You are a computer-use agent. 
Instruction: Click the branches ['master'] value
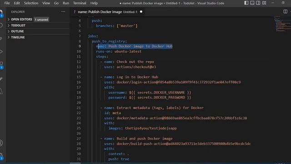point(127,26)
